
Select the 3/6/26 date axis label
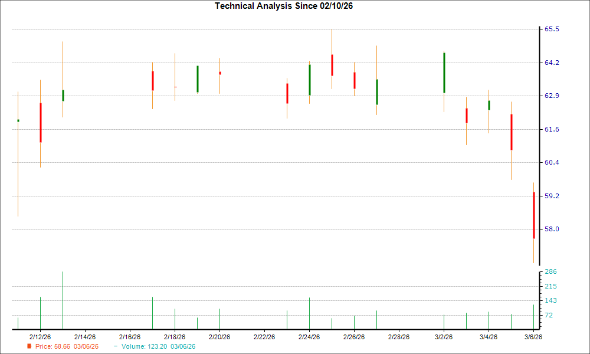coord(533,336)
